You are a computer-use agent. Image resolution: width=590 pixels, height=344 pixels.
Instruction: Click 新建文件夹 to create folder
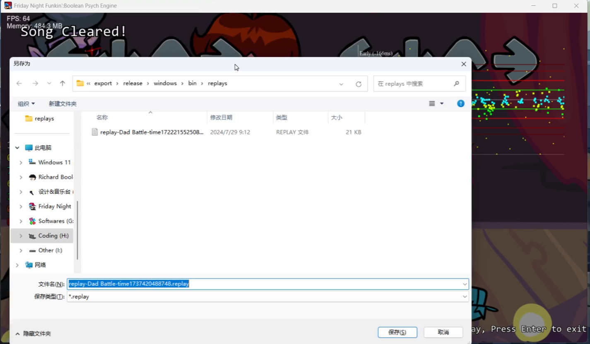point(63,104)
